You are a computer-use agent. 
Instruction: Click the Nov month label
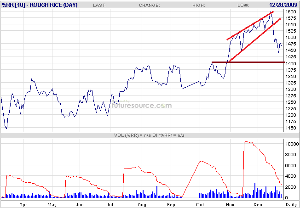(x=230, y=205)
